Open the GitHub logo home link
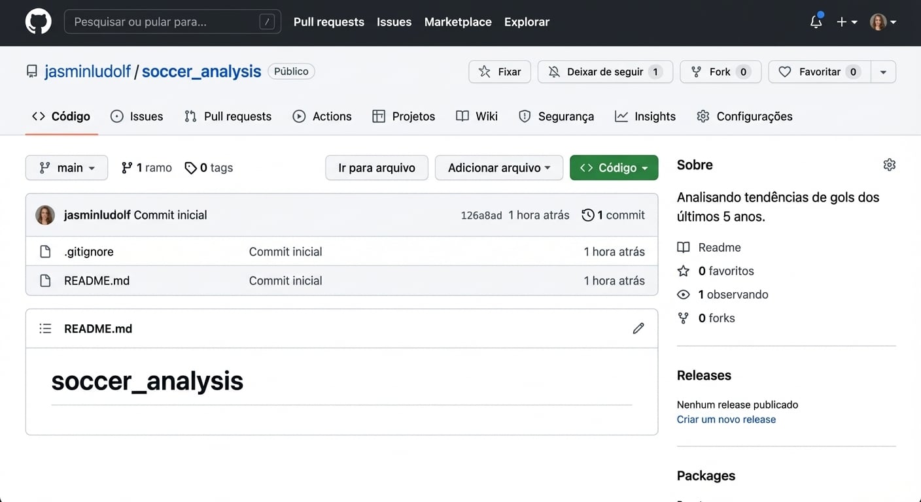The width and height of the screenshot is (921, 502). click(38, 22)
